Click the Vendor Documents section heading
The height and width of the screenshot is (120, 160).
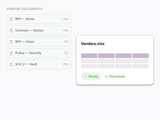click(24, 9)
